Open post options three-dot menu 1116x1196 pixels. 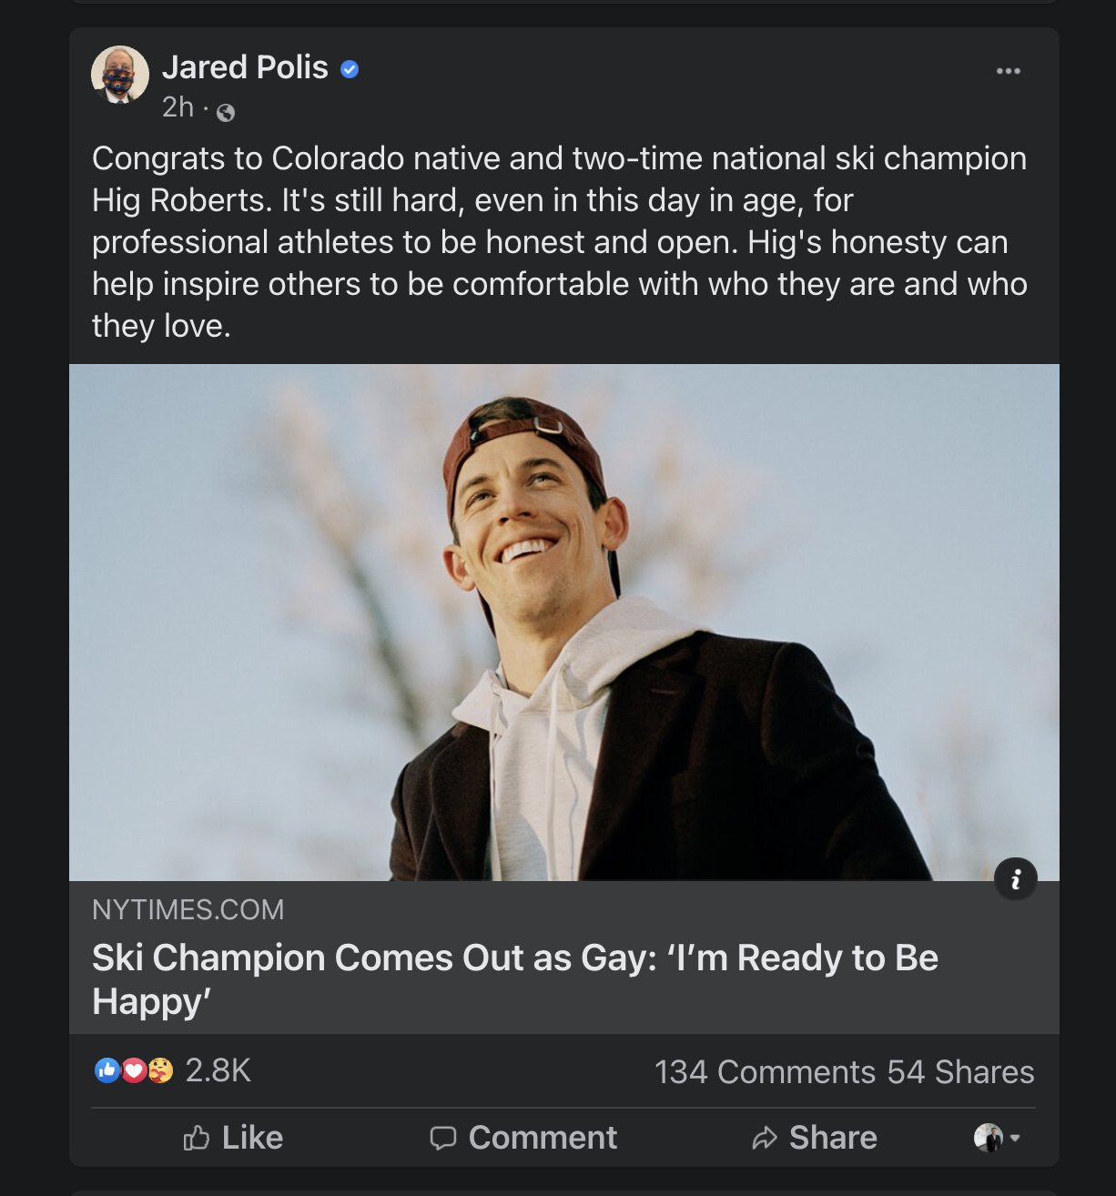click(1008, 71)
